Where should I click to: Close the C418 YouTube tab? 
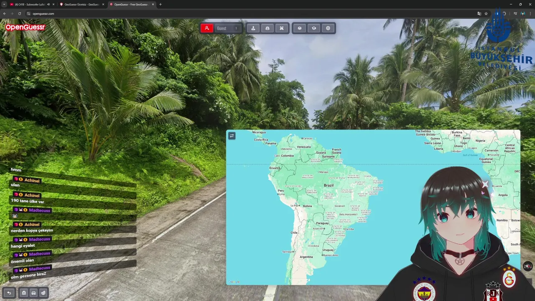tap(53, 4)
